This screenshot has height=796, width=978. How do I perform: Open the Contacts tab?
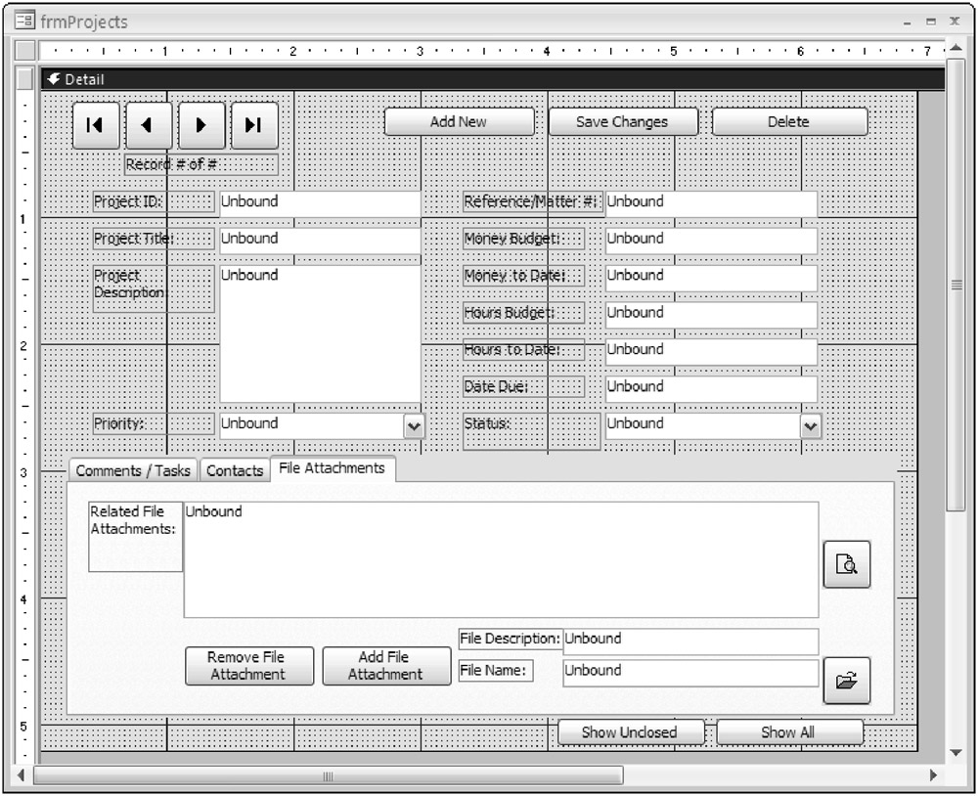click(235, 470)
